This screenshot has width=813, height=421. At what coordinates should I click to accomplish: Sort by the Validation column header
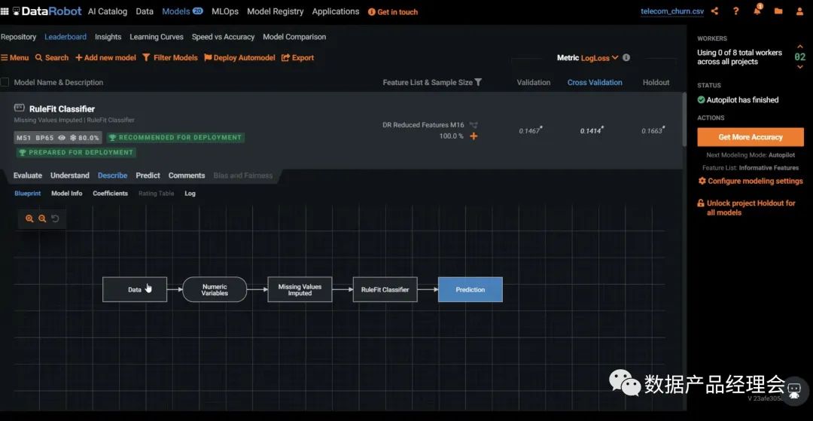534,82
